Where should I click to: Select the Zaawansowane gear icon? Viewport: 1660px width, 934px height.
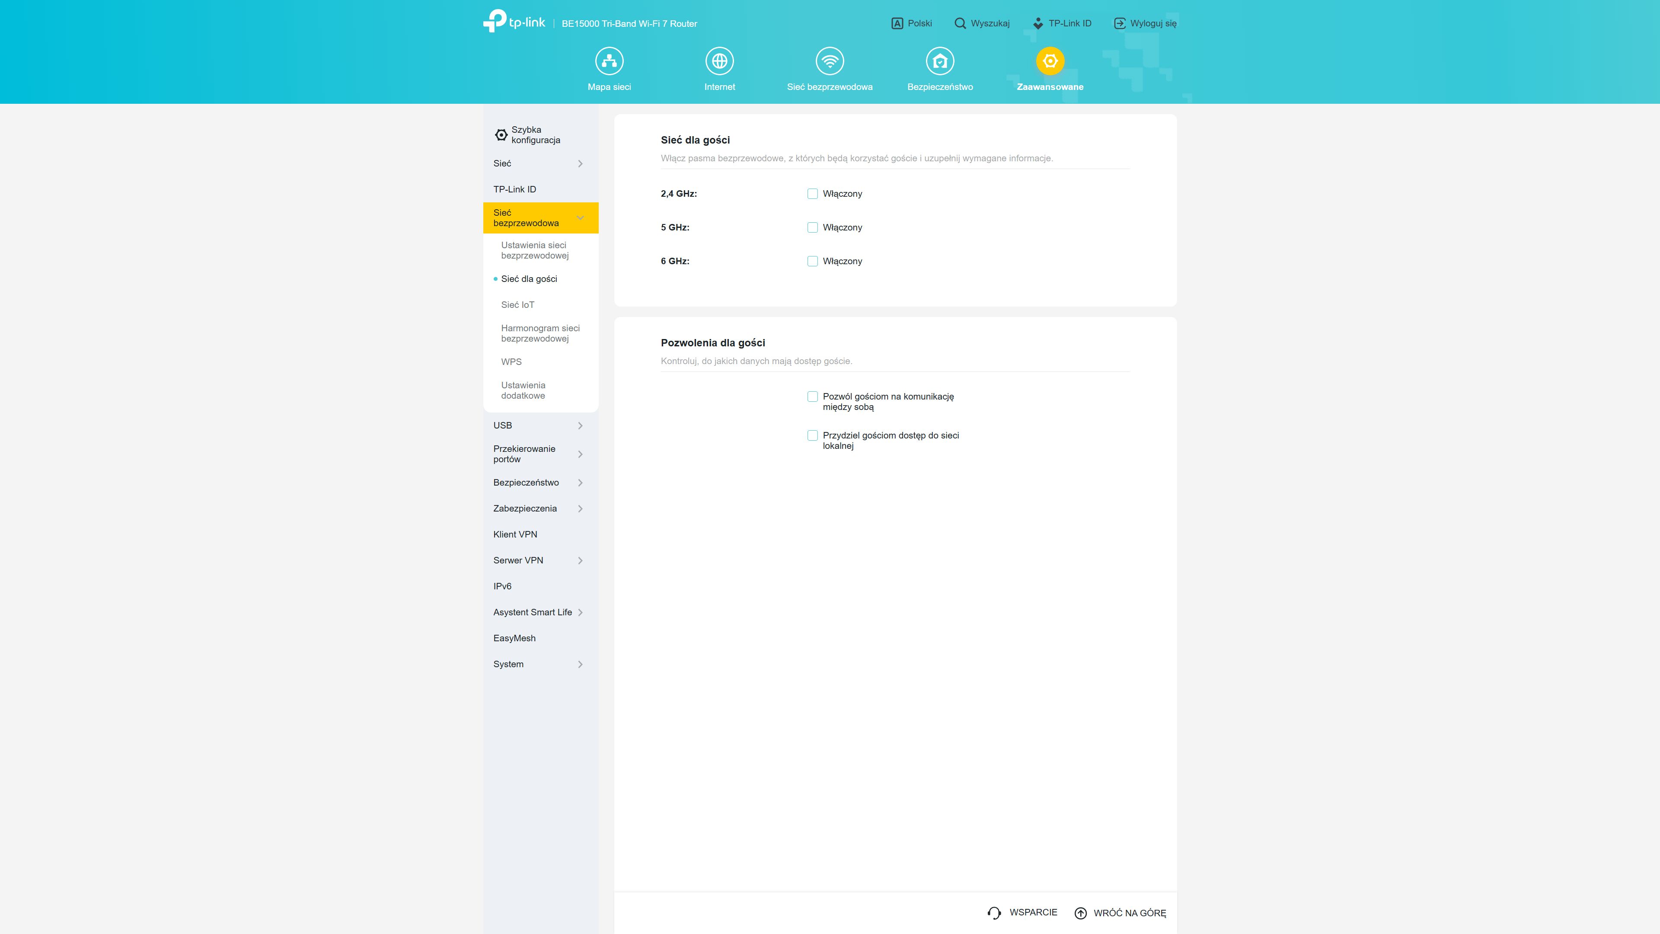[1050, 61]
